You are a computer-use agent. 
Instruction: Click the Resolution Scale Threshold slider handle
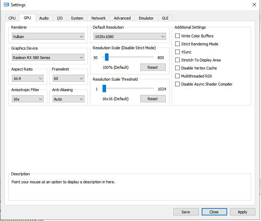coord(104,89)
